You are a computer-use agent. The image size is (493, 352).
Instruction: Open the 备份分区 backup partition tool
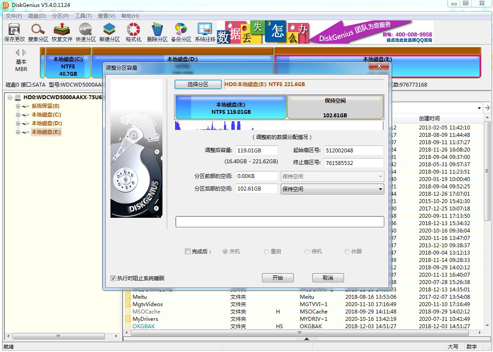pyautogui.click(x=181, y=32)
